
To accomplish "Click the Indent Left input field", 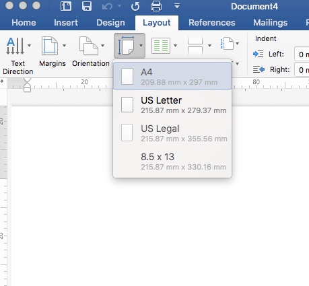I will [302, 54].
